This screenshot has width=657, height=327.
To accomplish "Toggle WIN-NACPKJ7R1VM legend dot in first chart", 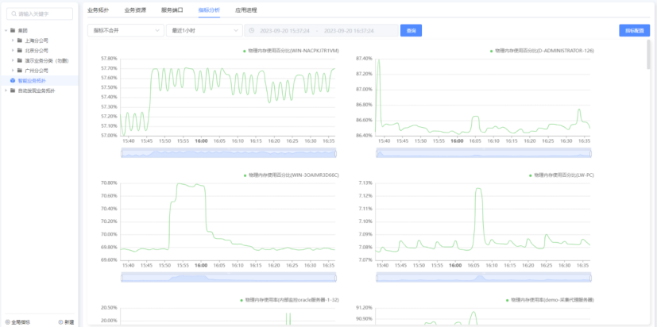I will point(244,51).
